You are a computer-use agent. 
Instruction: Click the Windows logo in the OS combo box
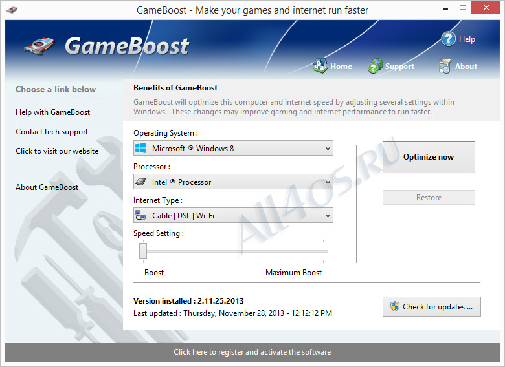140,148
